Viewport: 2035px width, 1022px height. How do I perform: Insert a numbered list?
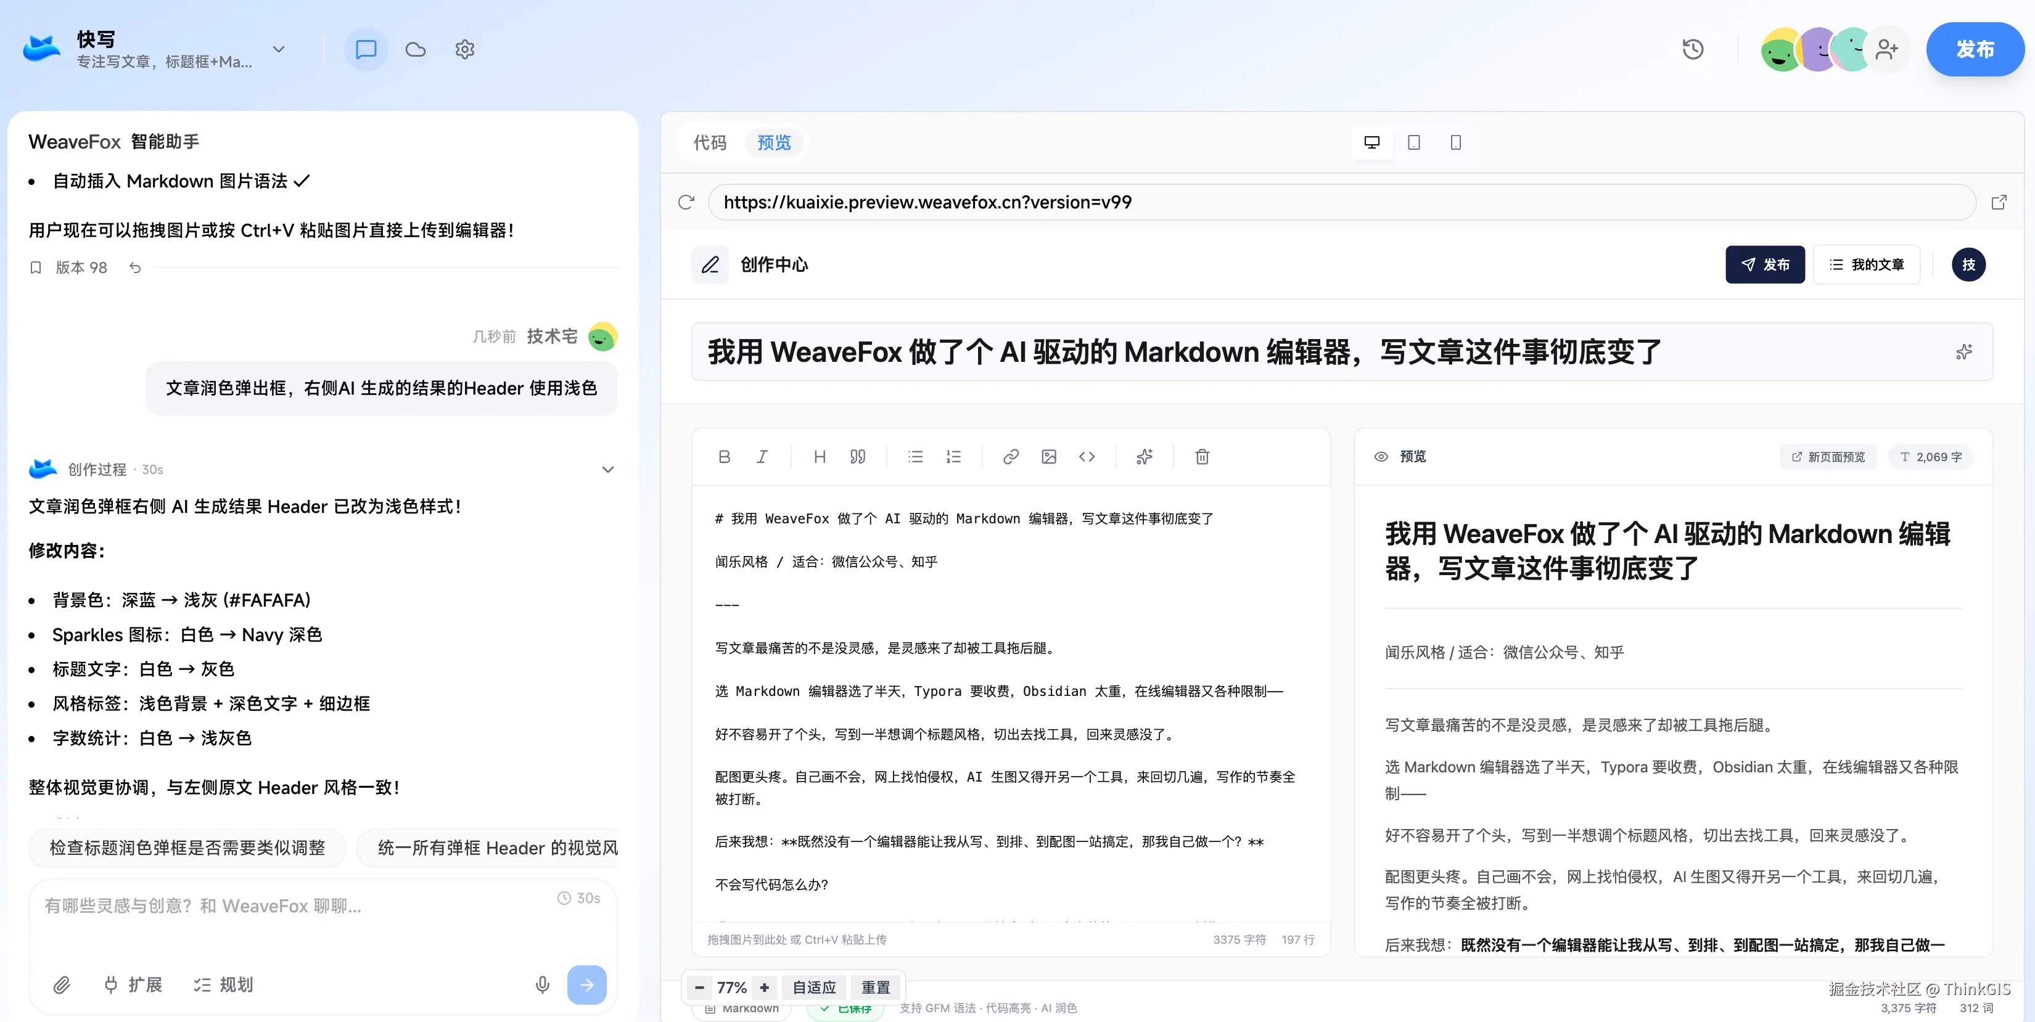click(953, 457)
